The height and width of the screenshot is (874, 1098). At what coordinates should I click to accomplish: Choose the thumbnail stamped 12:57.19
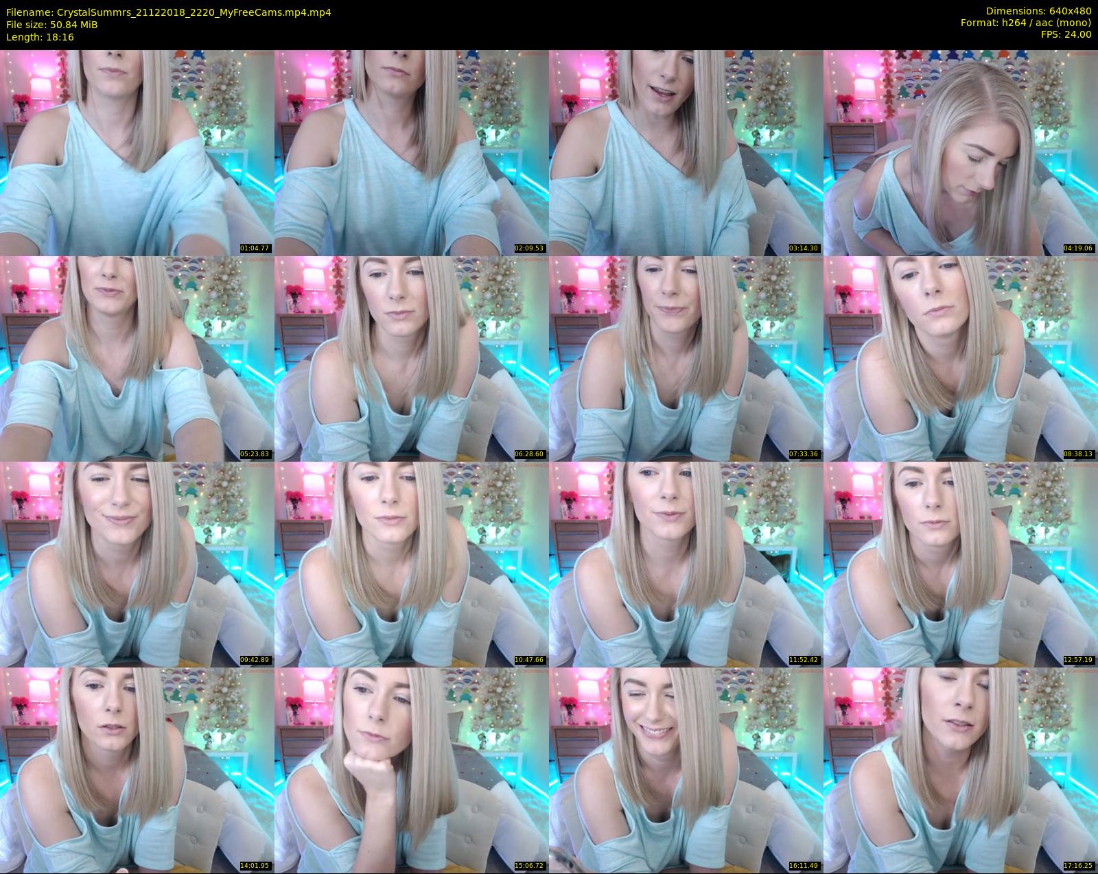pyautogui.click(x=960, y=564)
